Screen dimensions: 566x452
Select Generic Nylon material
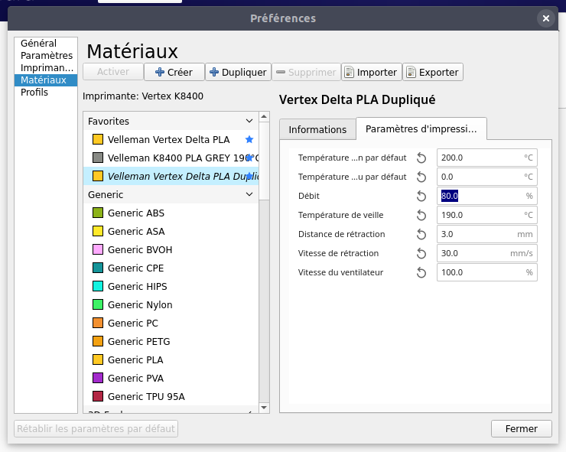pos(171,304)
